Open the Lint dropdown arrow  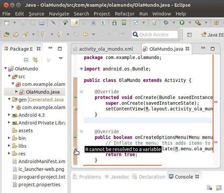(x=144, y=22)
